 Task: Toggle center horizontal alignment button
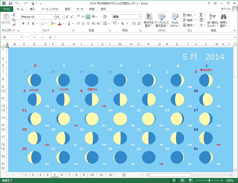tap(83, 23)
